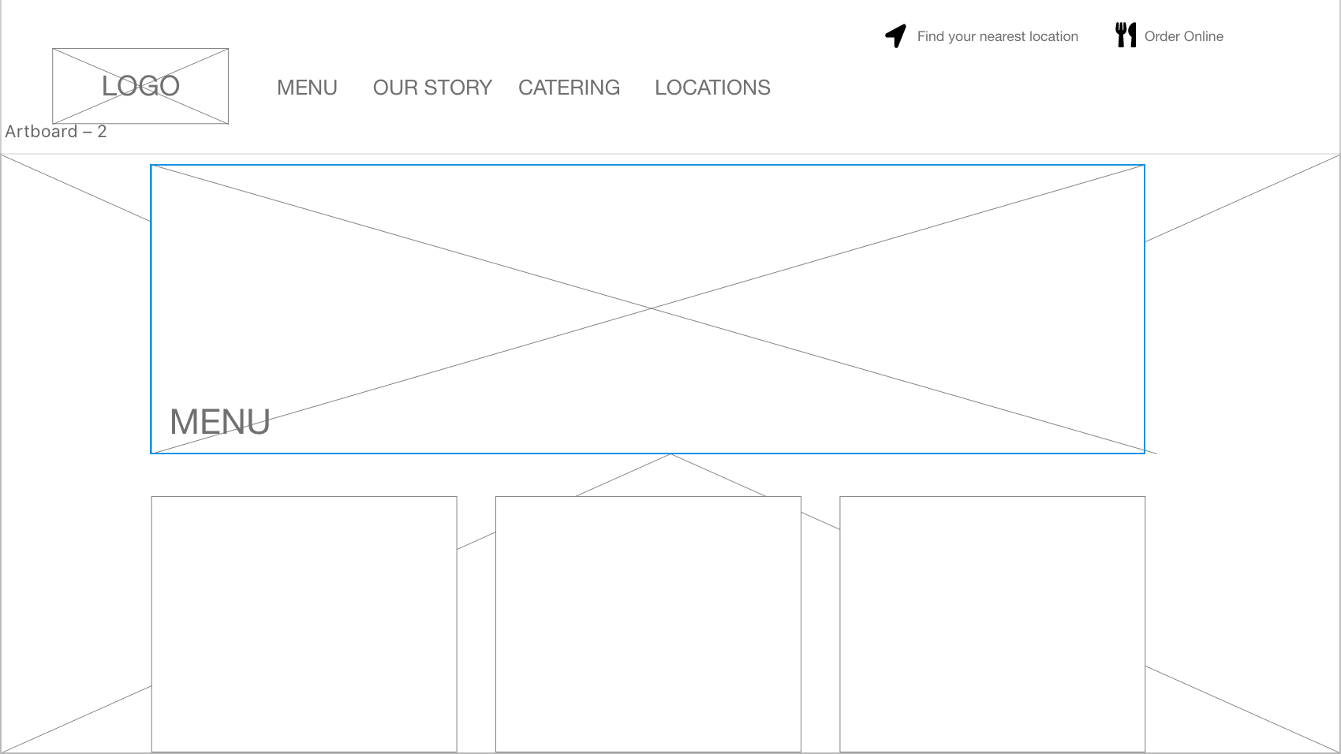Select the 'Artboard – 2' label
Viewport: 1341px width, 754px height.
55,132
